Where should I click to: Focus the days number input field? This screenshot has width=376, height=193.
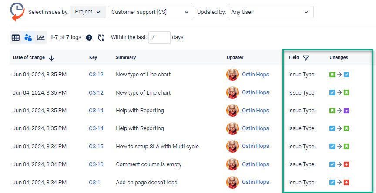point(159,37)
